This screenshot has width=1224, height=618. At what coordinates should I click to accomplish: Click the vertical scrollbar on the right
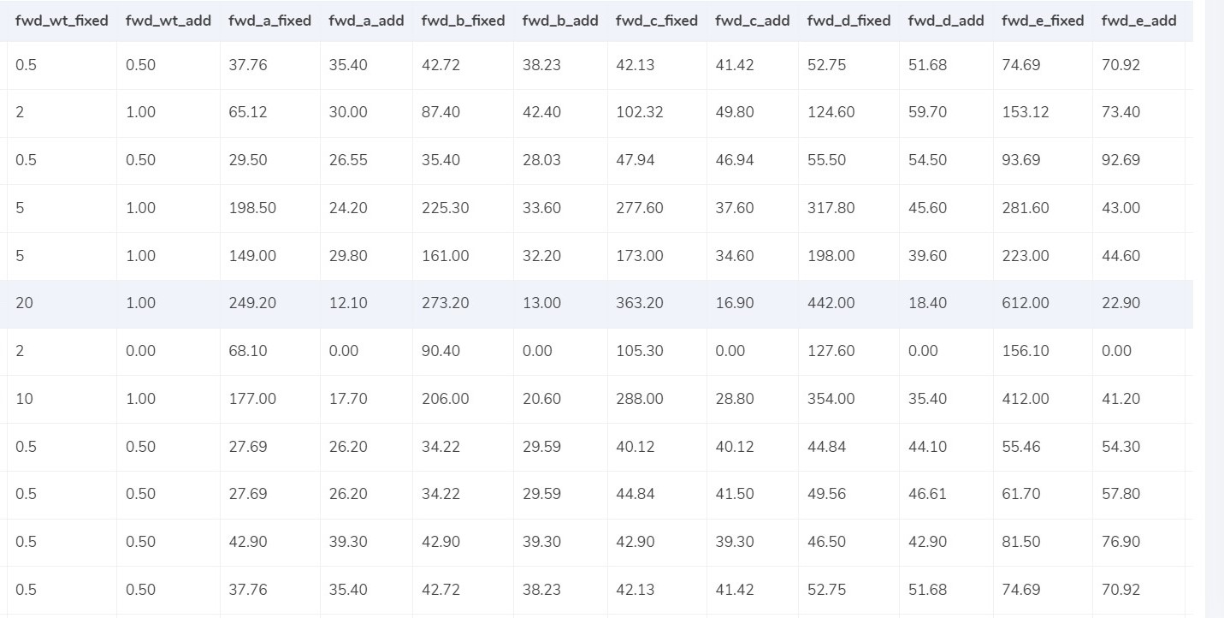(x=1215, y=308)
